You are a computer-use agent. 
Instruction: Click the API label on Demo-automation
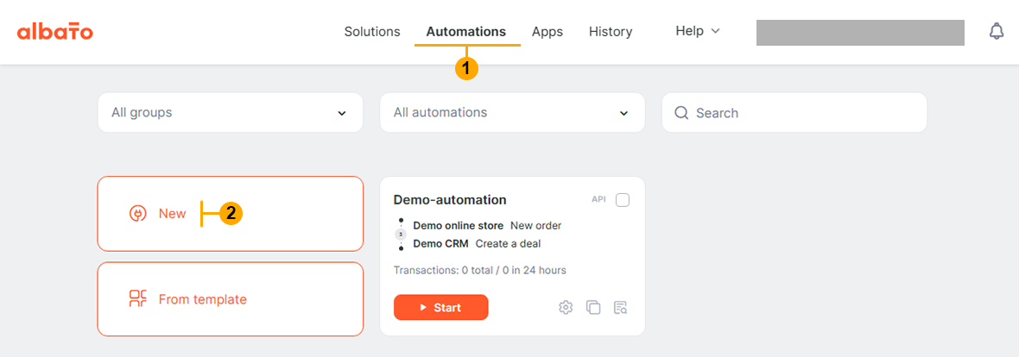click(x=598, y=199)
